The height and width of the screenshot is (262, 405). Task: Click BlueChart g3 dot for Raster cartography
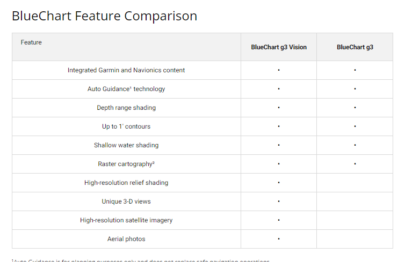[355, 164]
